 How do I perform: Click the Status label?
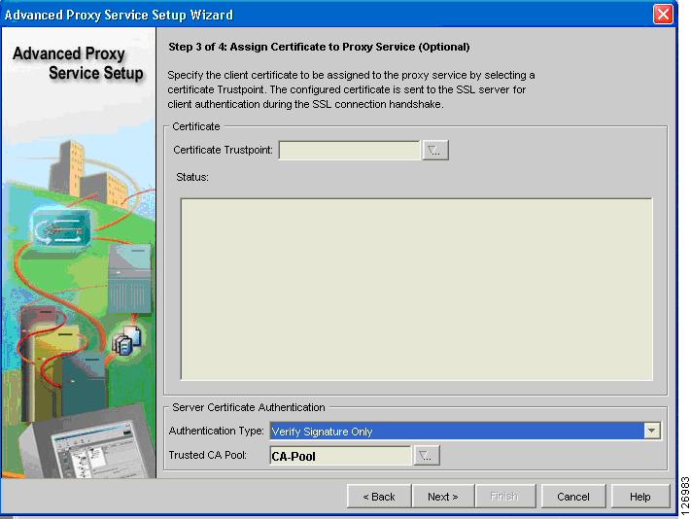tap(192, 177)
